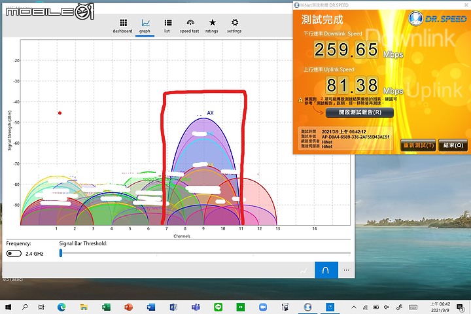
Task: Click the 259.65 downlink speed value
Action: pyautogui.click(x=346, y=50)
